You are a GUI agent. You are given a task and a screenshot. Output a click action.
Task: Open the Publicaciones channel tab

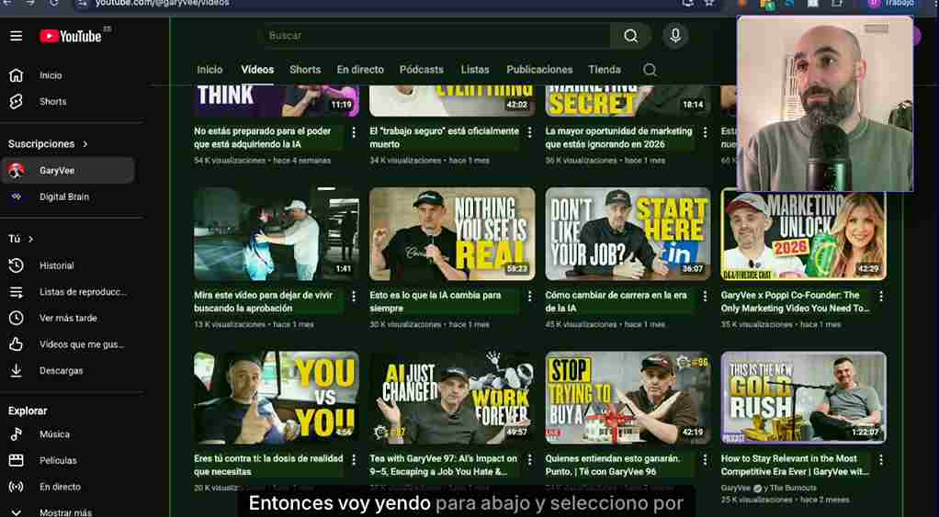[x=539, y=70]
